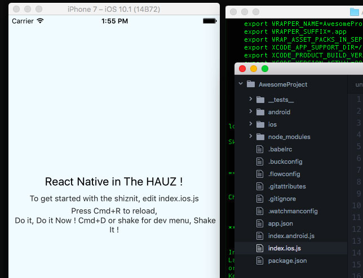Screen dimensions: 363x278
Task: Click the app.json file icon
Action: (x=260, y=223)
